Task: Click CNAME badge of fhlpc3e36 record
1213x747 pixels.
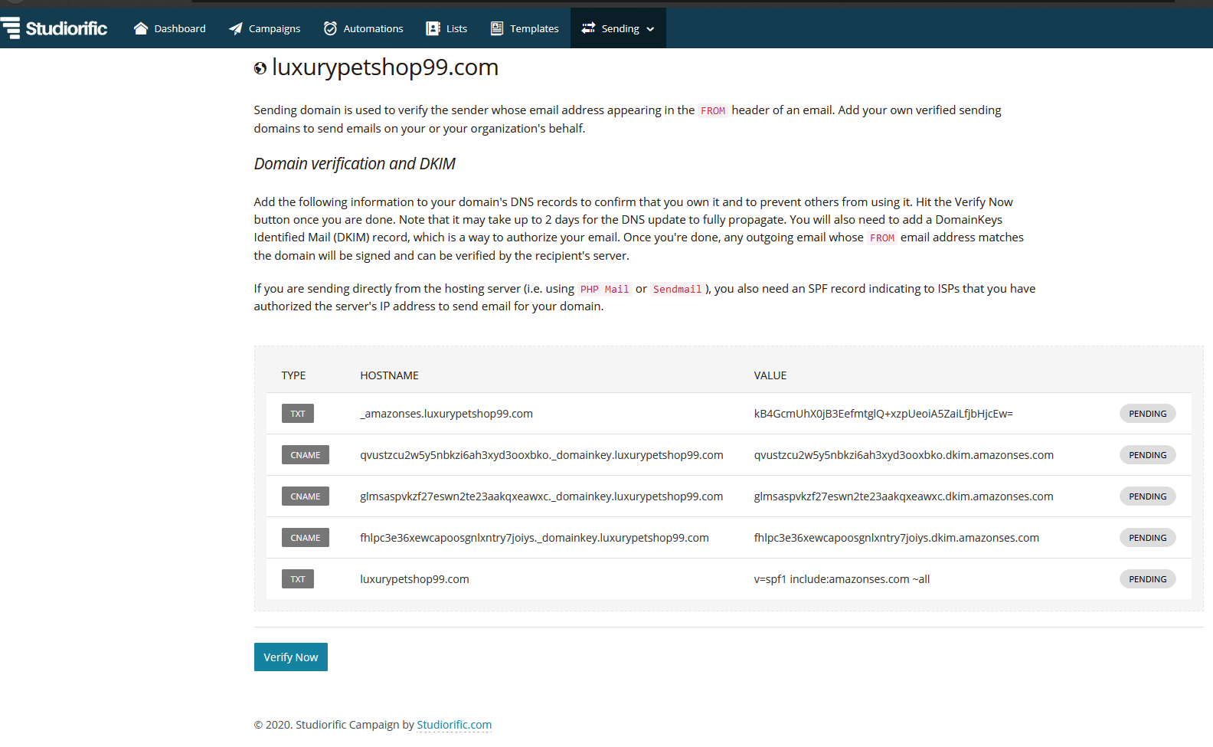Action: pos(306,538)
